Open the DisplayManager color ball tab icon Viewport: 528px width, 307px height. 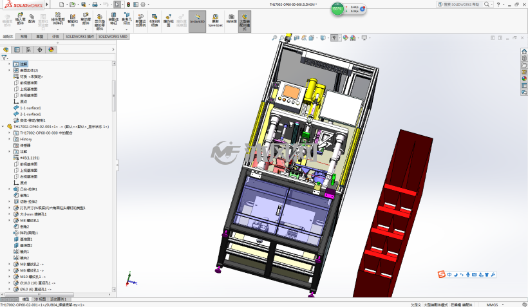pos(51,50)
